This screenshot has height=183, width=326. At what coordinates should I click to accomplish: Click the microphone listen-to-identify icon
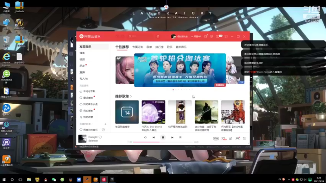[158, 36]
